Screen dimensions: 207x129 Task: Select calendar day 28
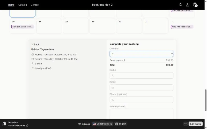click(x=76, y=26)
